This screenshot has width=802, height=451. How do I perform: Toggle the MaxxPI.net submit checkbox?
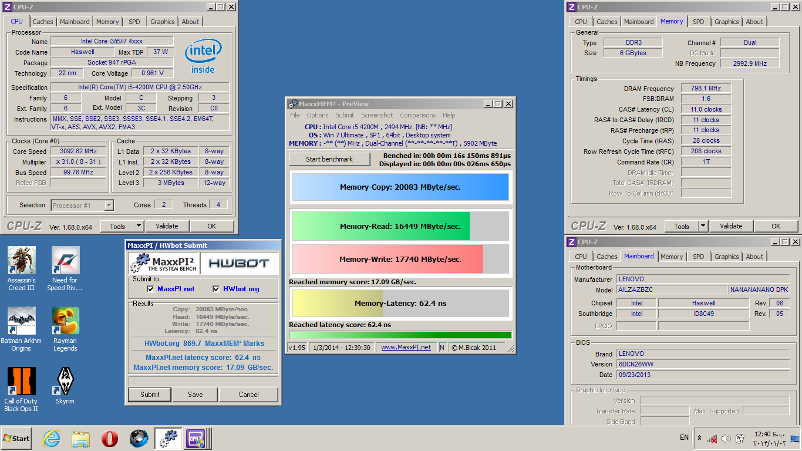150,289
